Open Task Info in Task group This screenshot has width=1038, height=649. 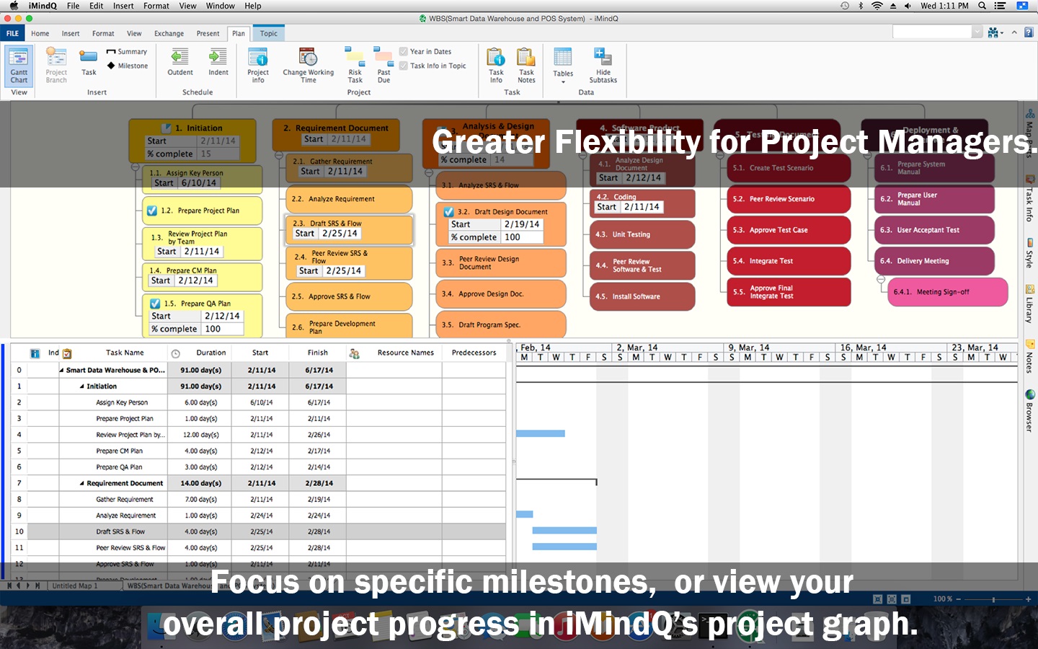click(496, 66)
